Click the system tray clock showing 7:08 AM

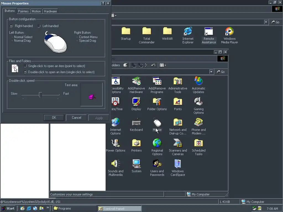click(272, 209)
